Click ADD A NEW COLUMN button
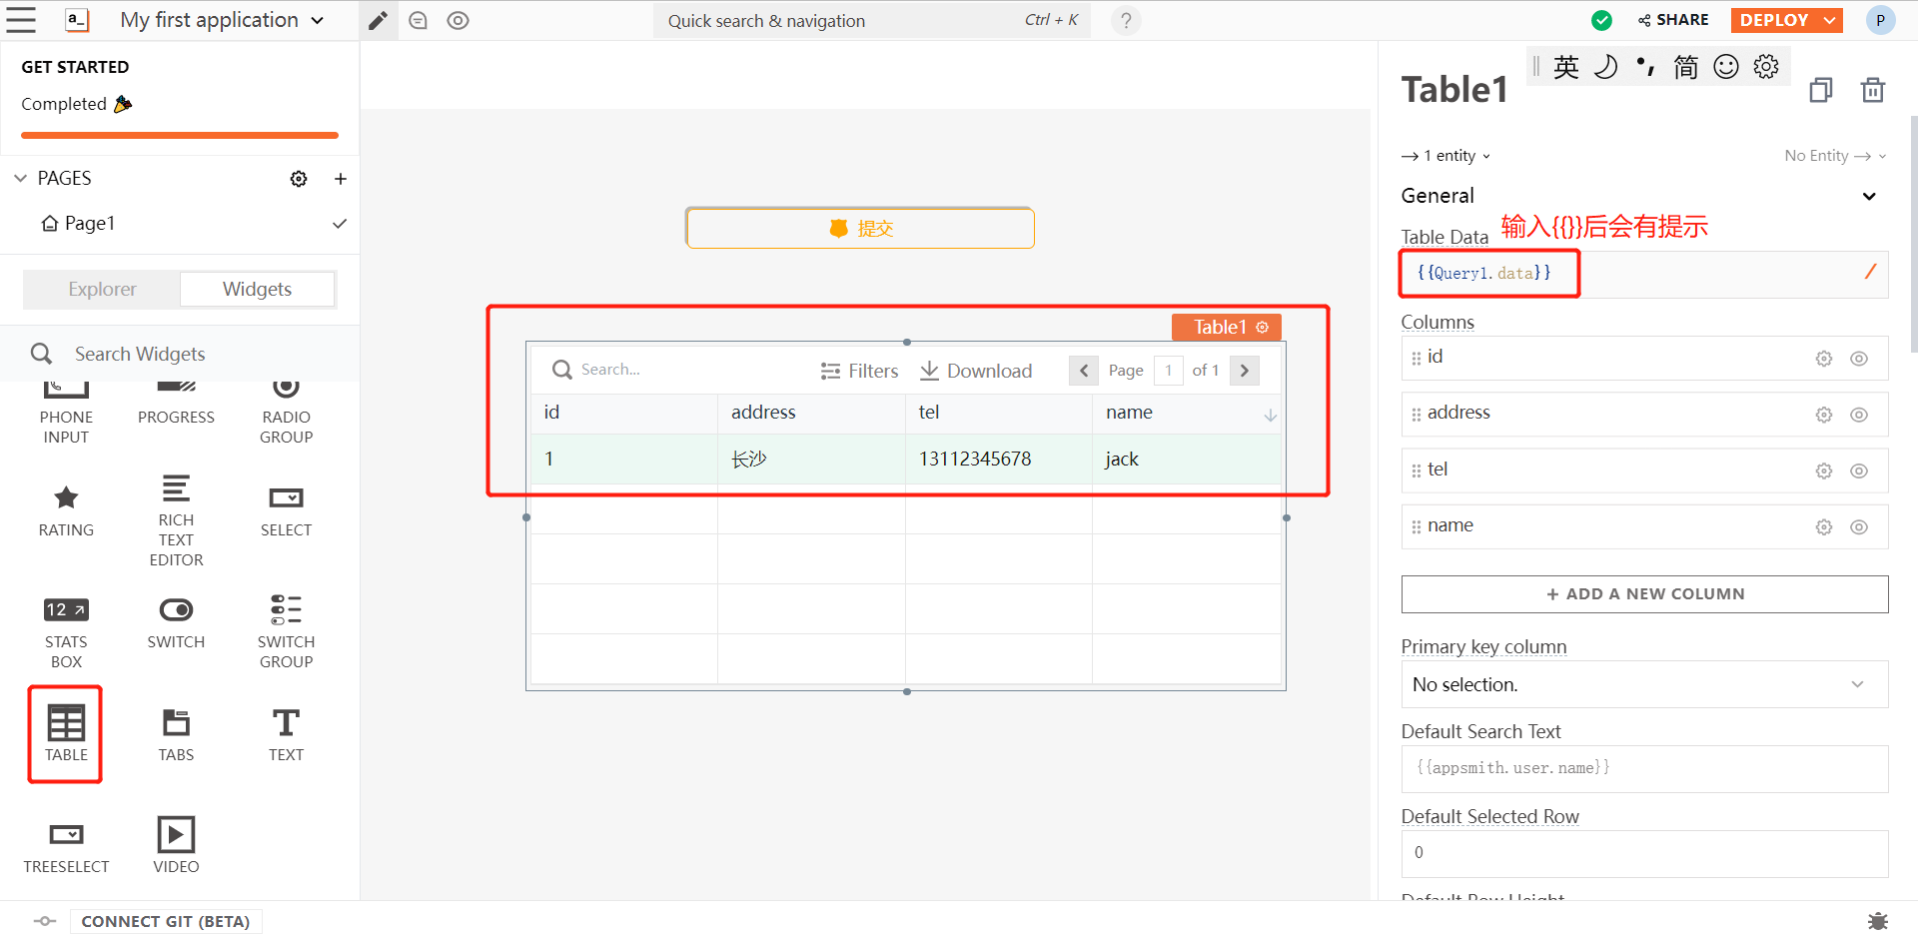1918x941 pixels. pyautogui.click(x=1643, y=594)
